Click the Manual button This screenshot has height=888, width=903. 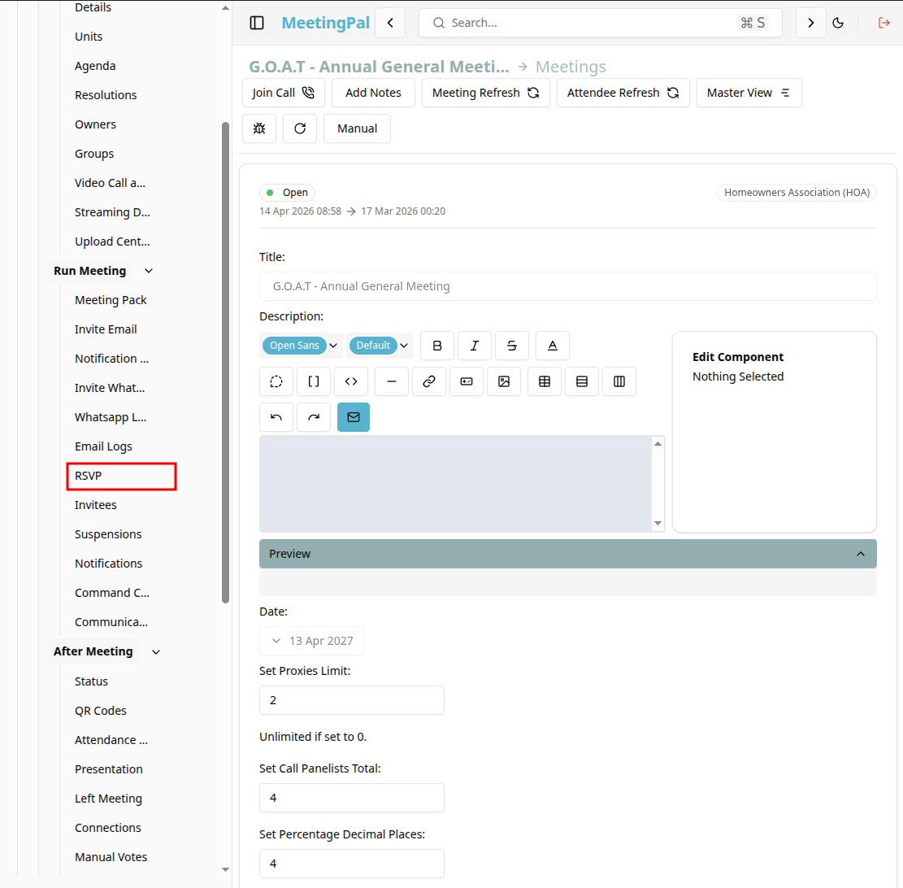357,128
